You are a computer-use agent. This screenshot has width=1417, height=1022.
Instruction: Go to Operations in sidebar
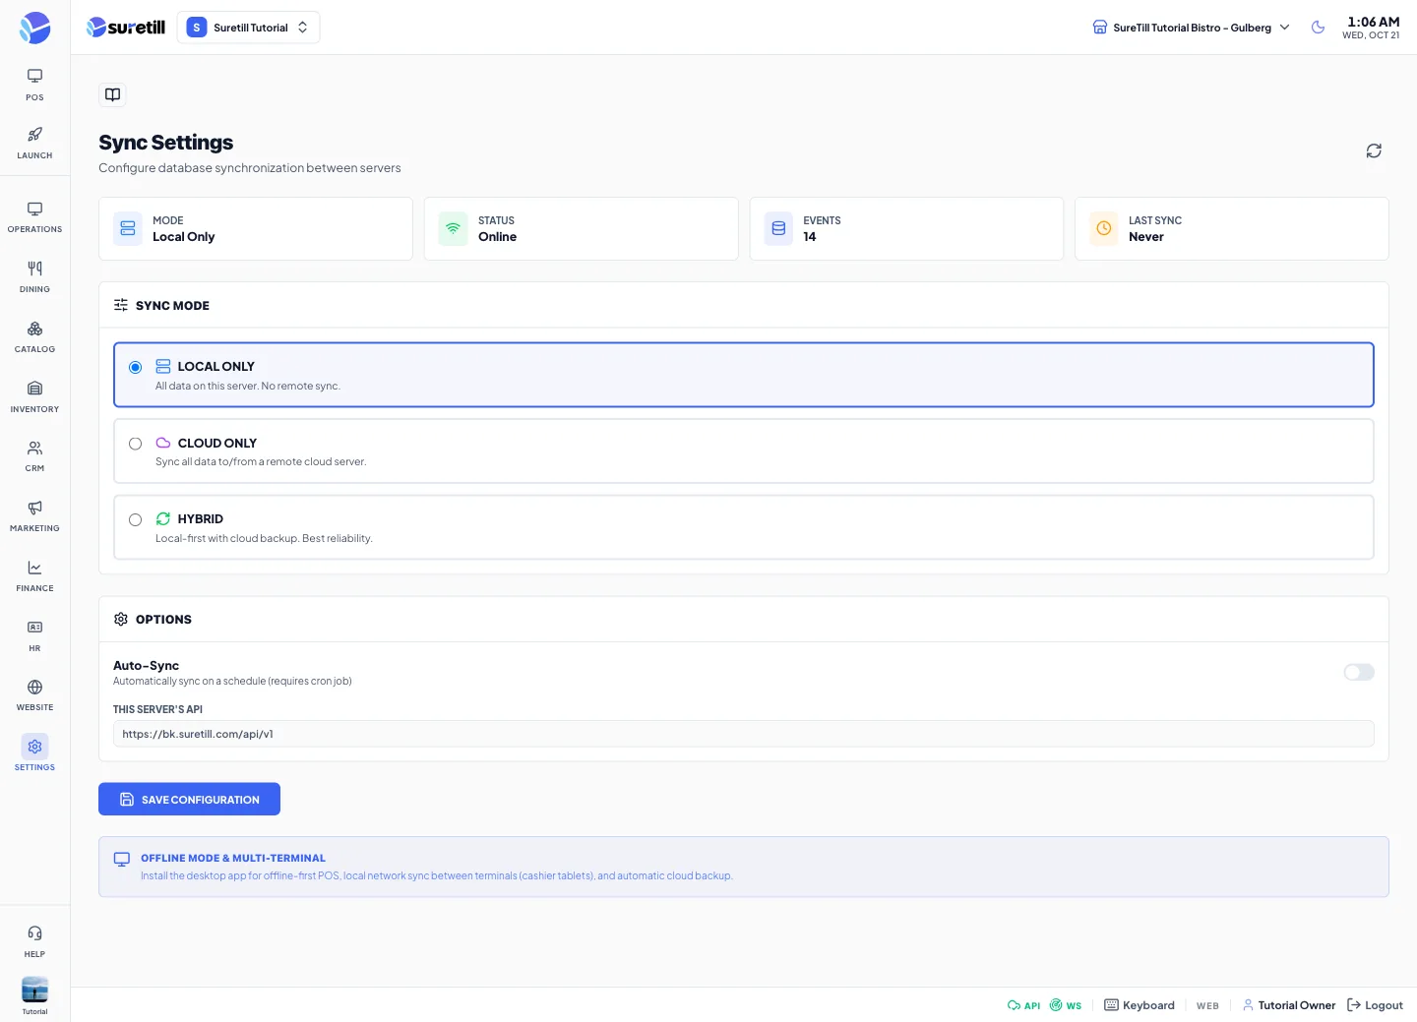(x=34, y=217)
